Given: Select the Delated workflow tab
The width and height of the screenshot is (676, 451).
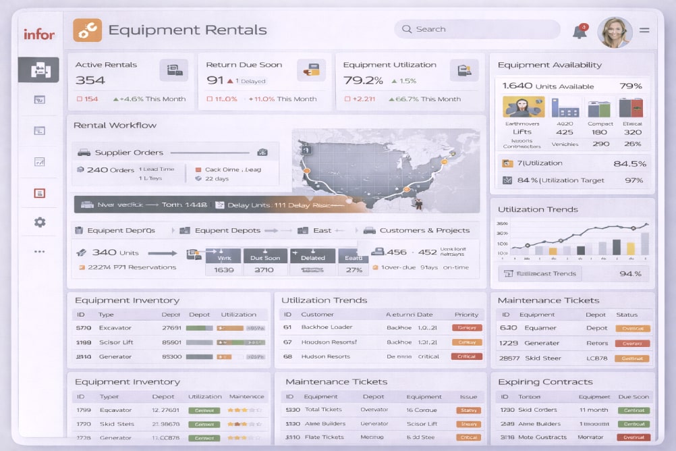Looking at the screenshot, I should coord(312,257).
